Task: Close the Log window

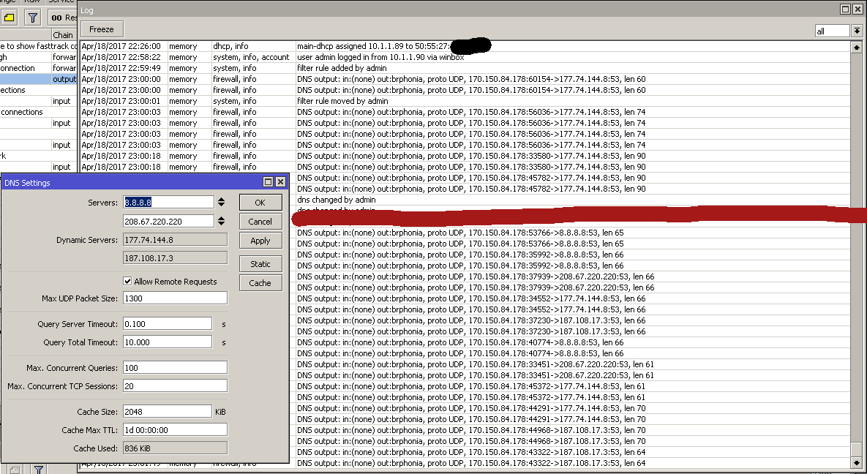Action: [857, 10]
